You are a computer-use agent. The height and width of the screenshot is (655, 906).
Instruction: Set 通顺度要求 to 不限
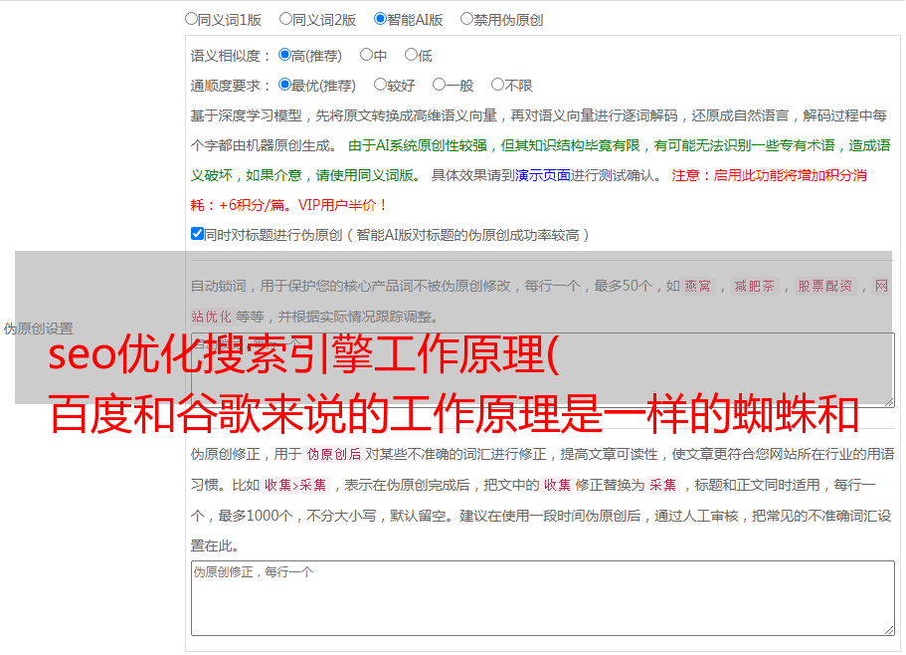point(497,85)
